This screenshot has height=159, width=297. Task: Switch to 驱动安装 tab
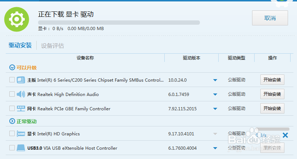coord(20,45)
